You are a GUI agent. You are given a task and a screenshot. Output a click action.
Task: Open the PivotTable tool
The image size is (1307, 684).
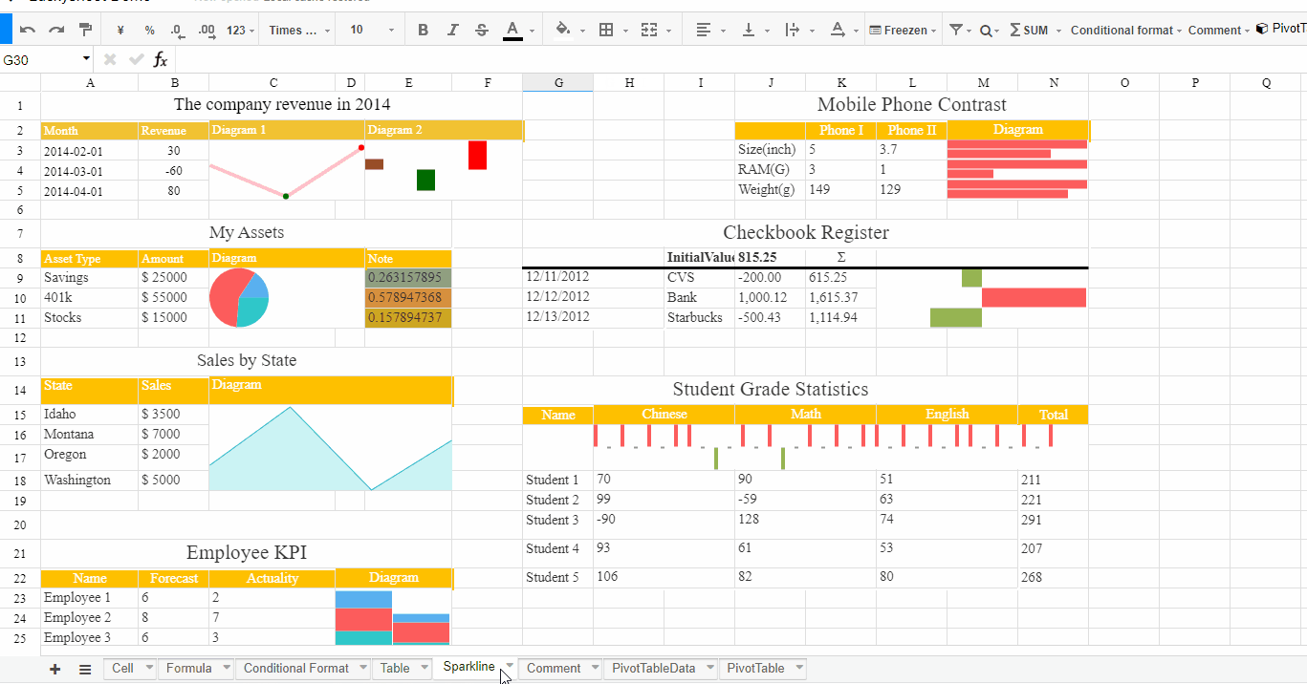coord(1280,30)
